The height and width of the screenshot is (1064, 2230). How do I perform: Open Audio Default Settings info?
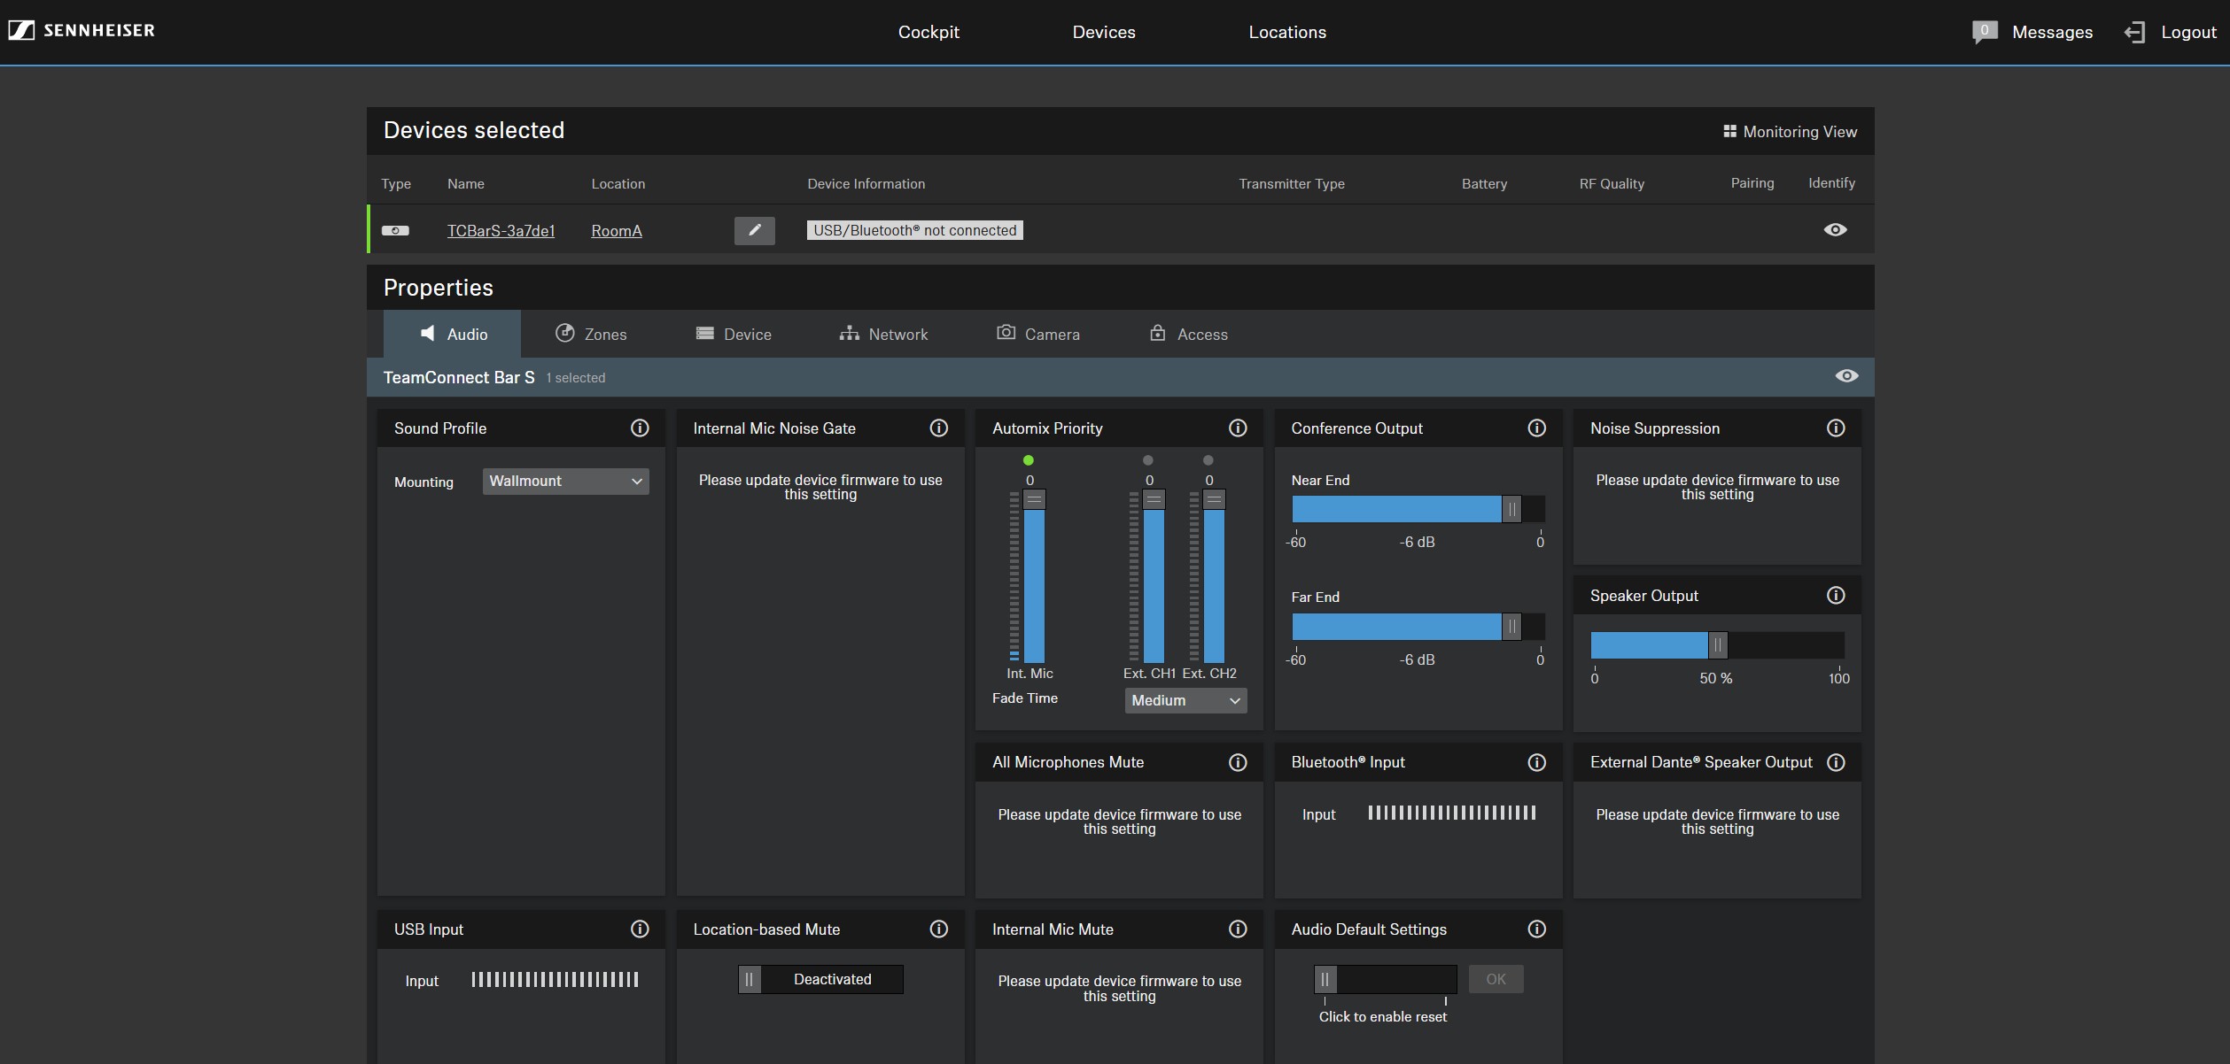pos(1536,929)
